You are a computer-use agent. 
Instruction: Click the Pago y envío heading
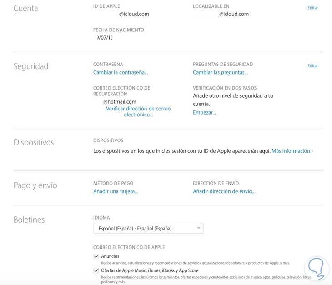(x=35, y=185)
